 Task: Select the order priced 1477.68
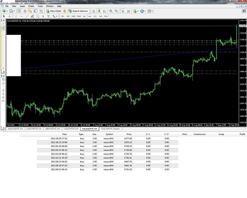(x=107, y=139)
